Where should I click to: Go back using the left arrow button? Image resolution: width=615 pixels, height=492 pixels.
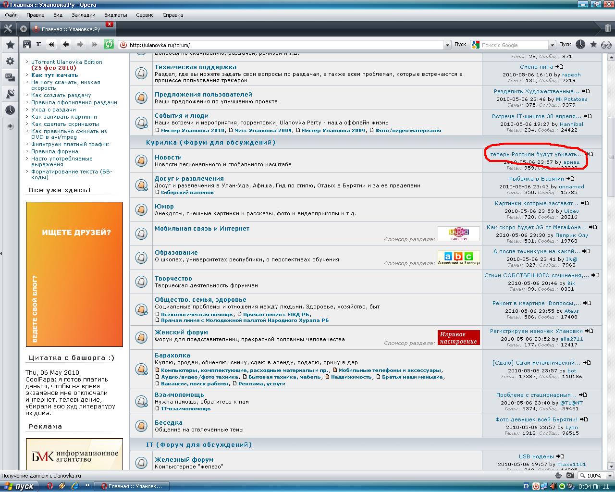(66, 45)
